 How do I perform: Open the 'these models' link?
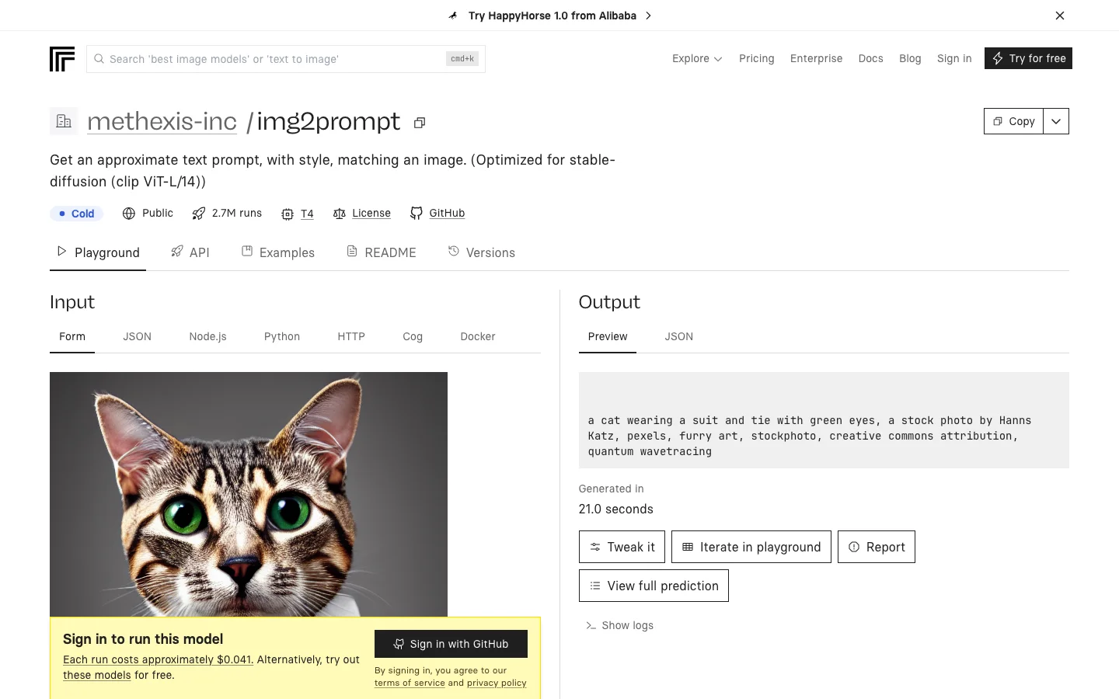[x=97, y=675]
